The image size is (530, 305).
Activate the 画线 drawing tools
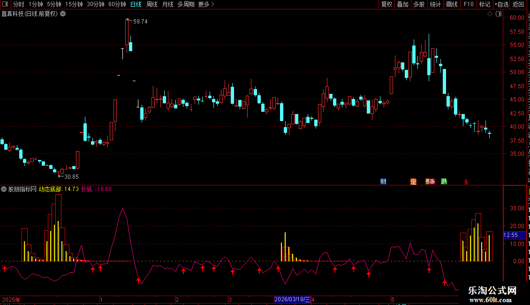pos(452,4)
